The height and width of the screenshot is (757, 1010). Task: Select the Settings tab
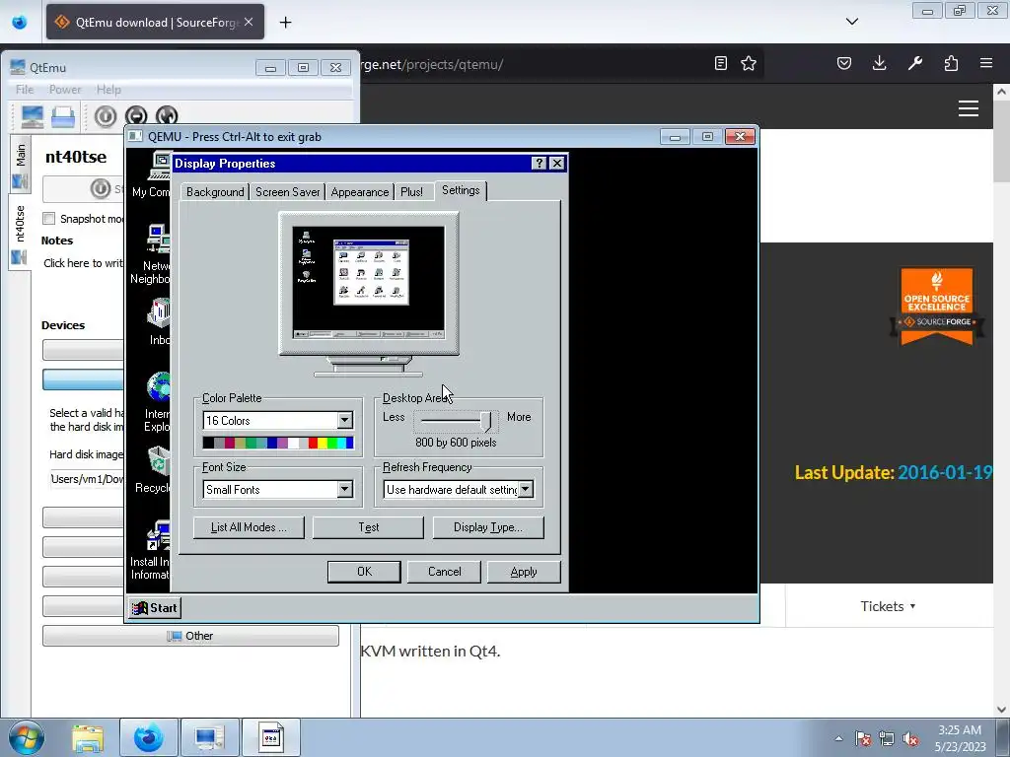click(461, 190)
